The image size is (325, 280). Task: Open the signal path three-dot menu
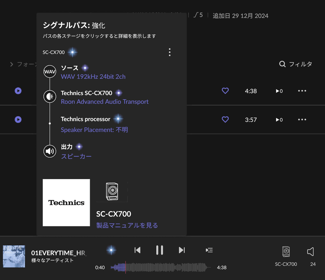pos(170,52)
